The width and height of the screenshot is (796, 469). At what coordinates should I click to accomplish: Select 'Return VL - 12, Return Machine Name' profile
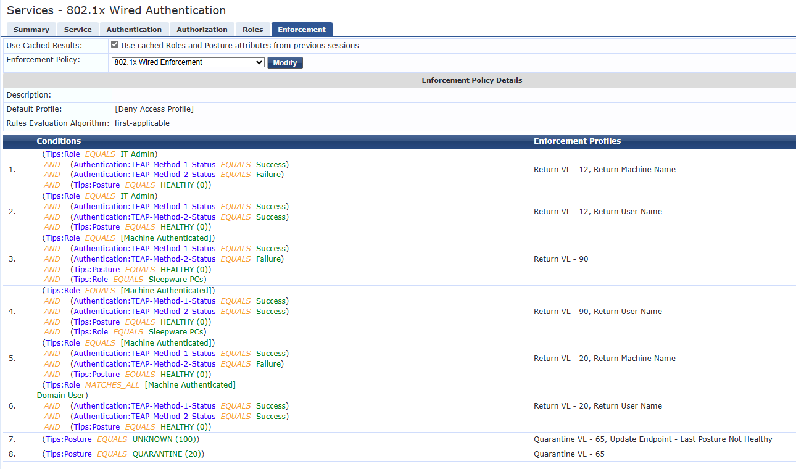(x=605, y=170)
